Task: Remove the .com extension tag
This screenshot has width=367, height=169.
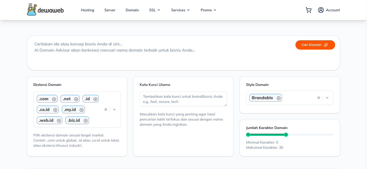Action: (54, 99)
